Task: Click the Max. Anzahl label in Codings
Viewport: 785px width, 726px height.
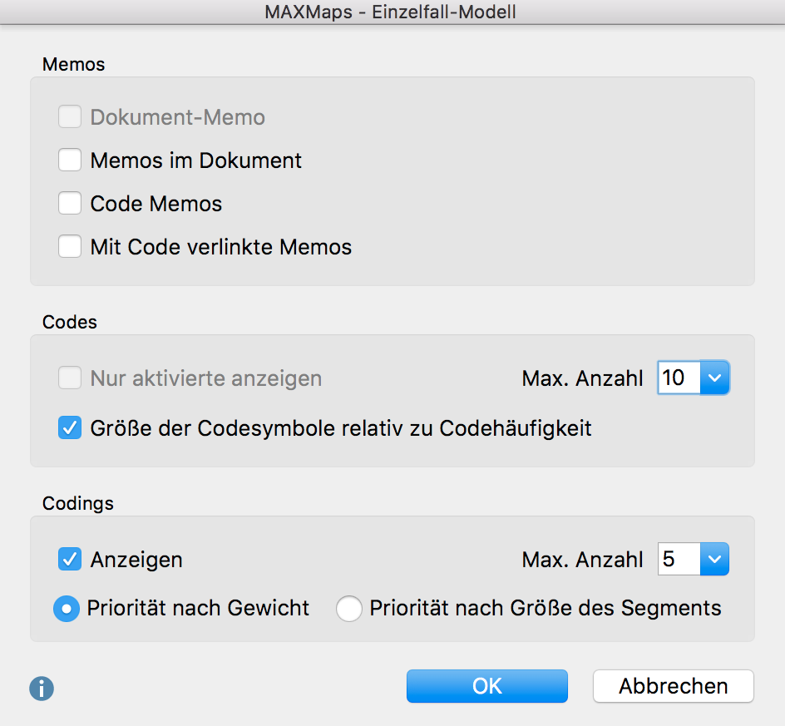Action: click(582, 560)
